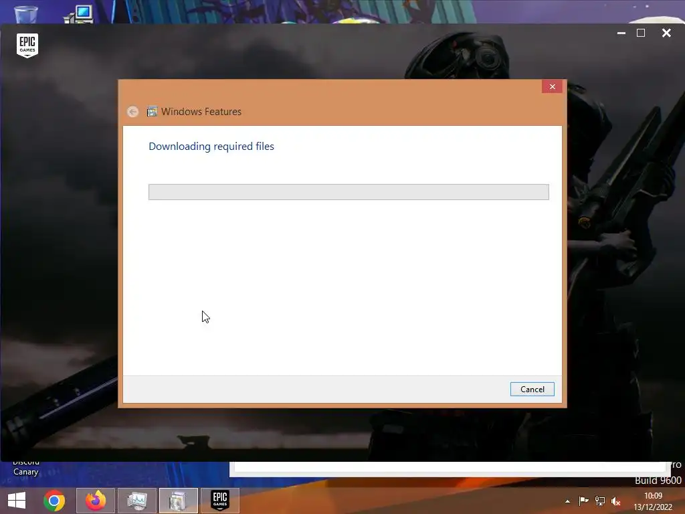Switch to the system monitor taskbar app

pyautogui.click(x=136, y=501)
